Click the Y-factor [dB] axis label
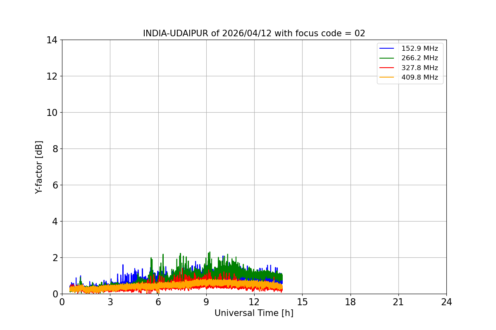496x330 pixels. [39, 167]
